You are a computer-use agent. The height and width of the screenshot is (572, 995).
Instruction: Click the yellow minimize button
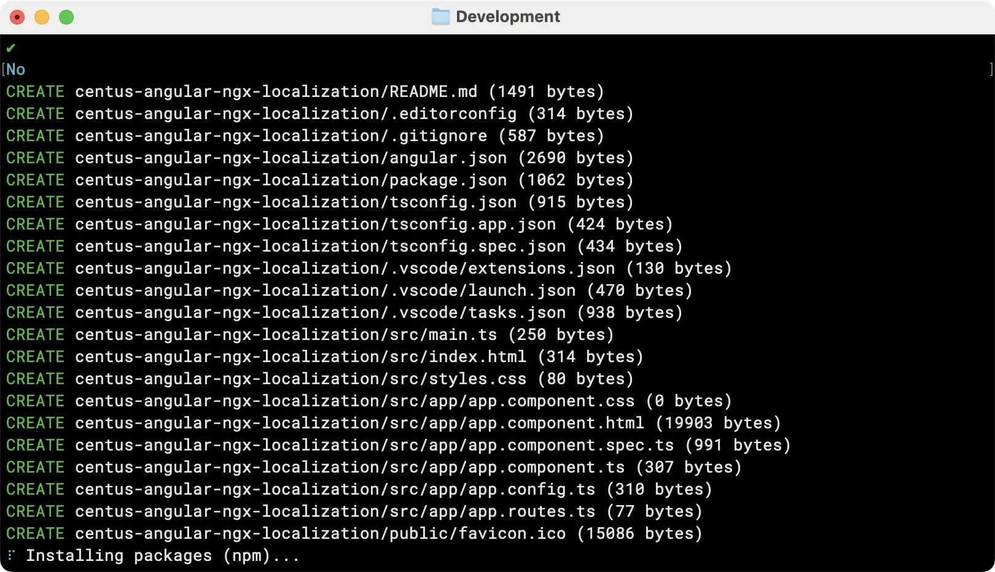click(x=41, y=17)
